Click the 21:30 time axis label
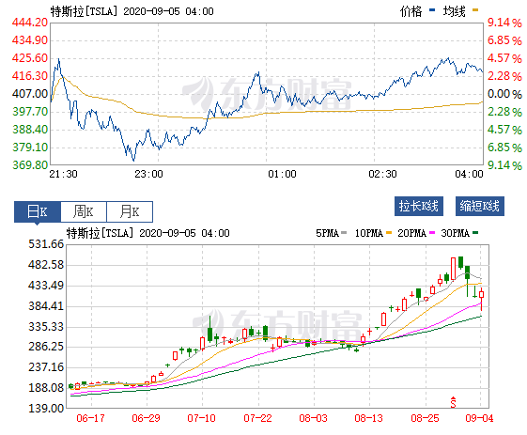 pyautogui.click(x=63, y=174)
